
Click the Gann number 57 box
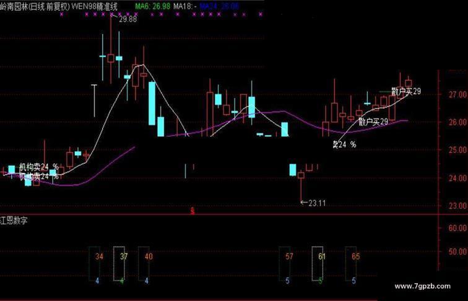pos(285,264)
